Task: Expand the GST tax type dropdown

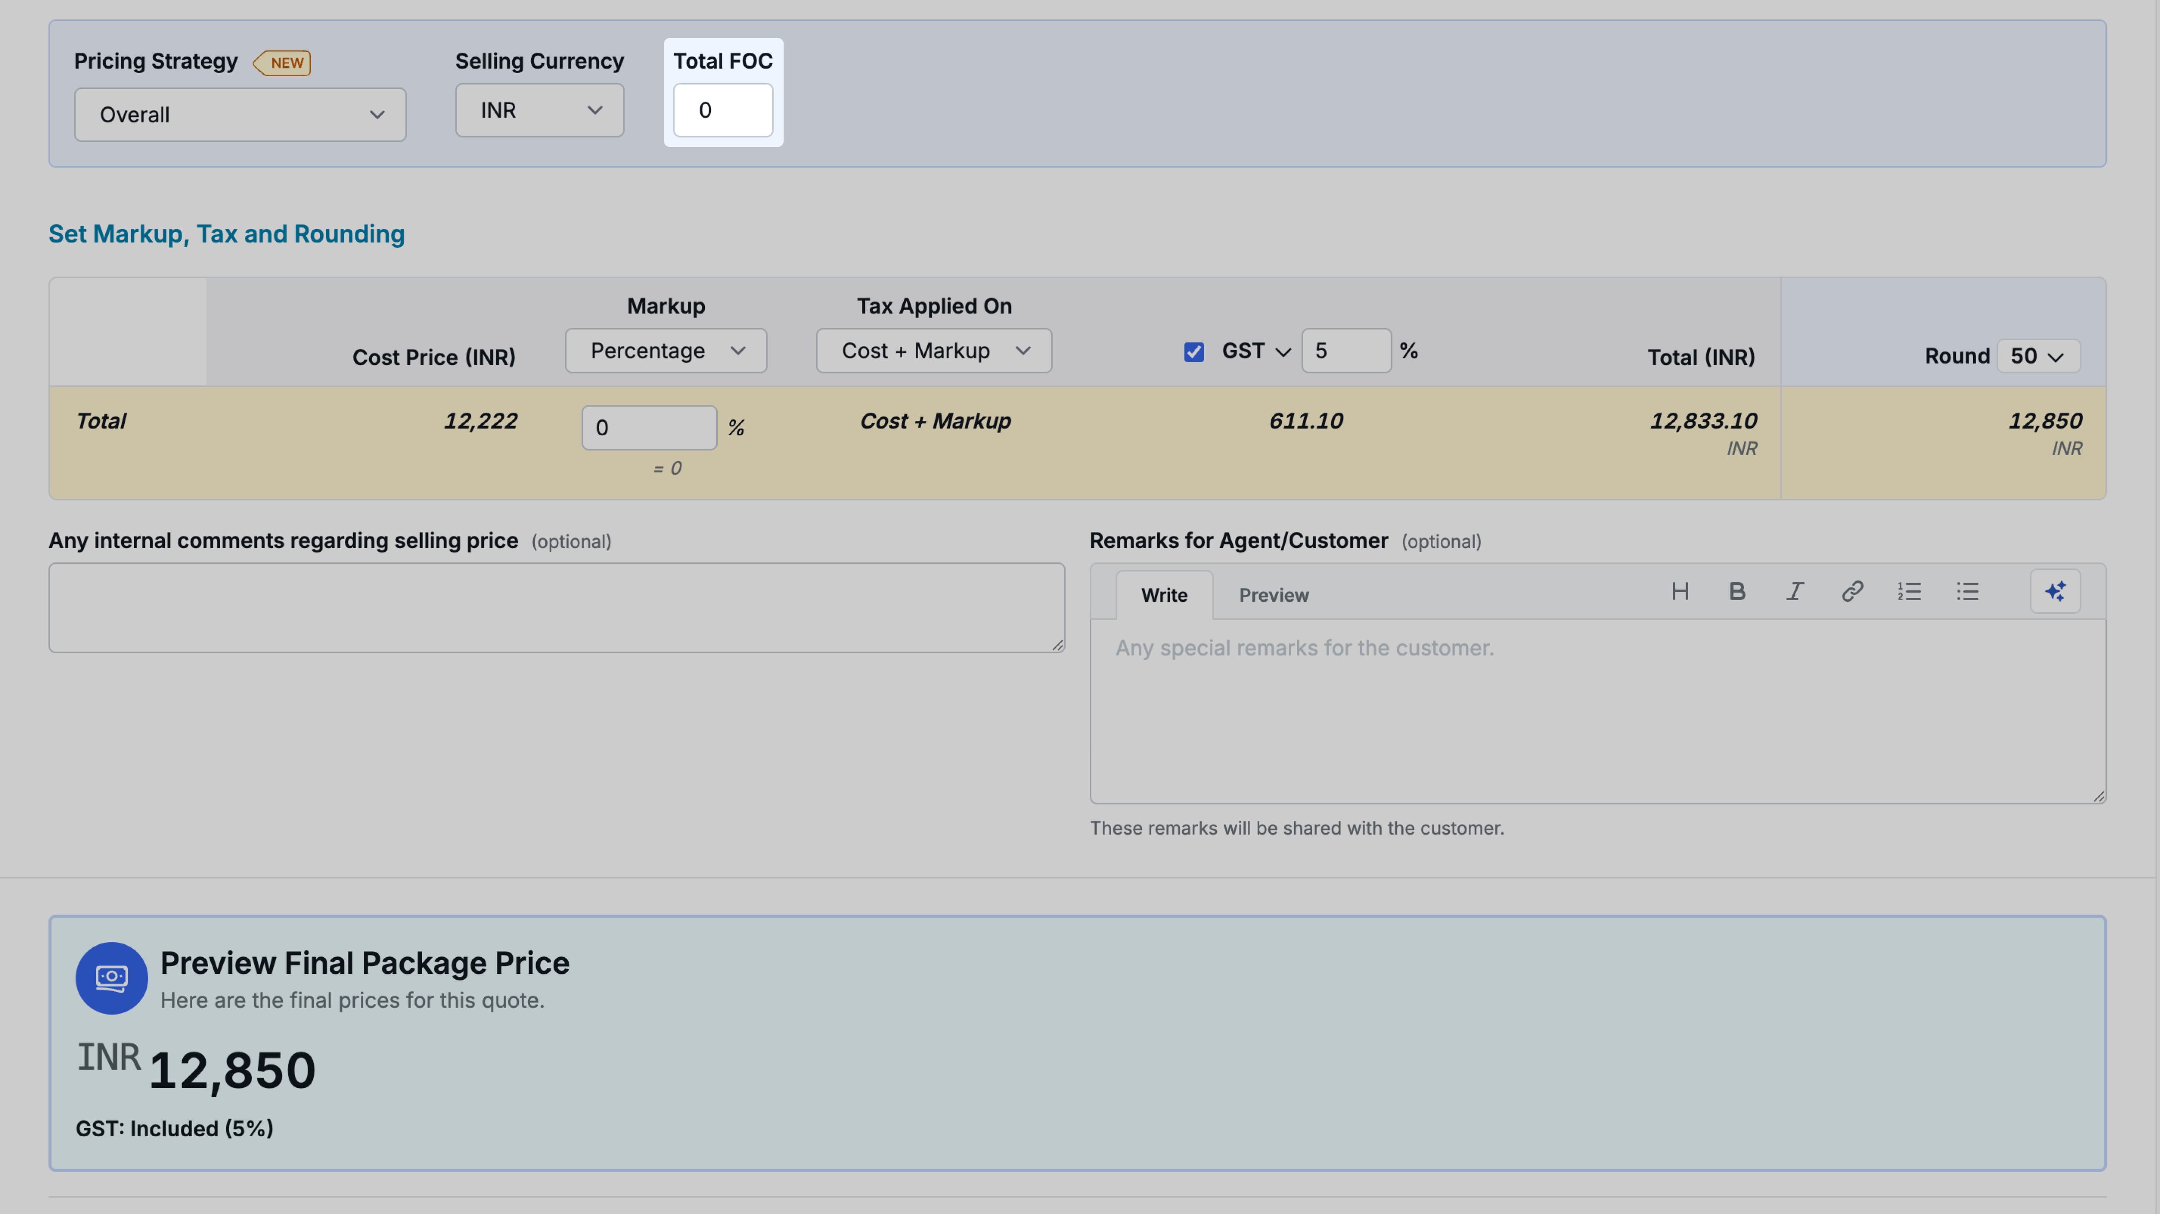Action: [x=1256, y=351]
